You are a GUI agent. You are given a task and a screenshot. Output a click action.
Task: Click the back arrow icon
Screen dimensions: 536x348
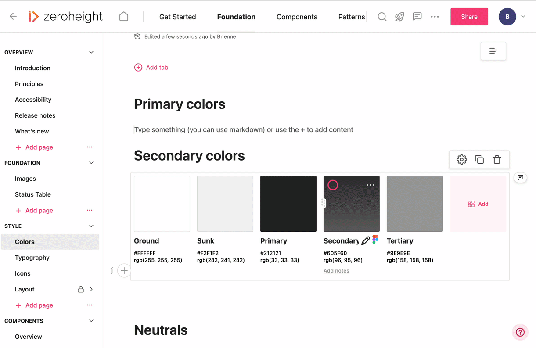click(13, 17)
